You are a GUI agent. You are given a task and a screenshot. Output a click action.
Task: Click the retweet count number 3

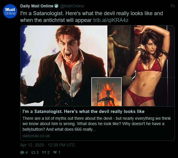tap(37, 152)
